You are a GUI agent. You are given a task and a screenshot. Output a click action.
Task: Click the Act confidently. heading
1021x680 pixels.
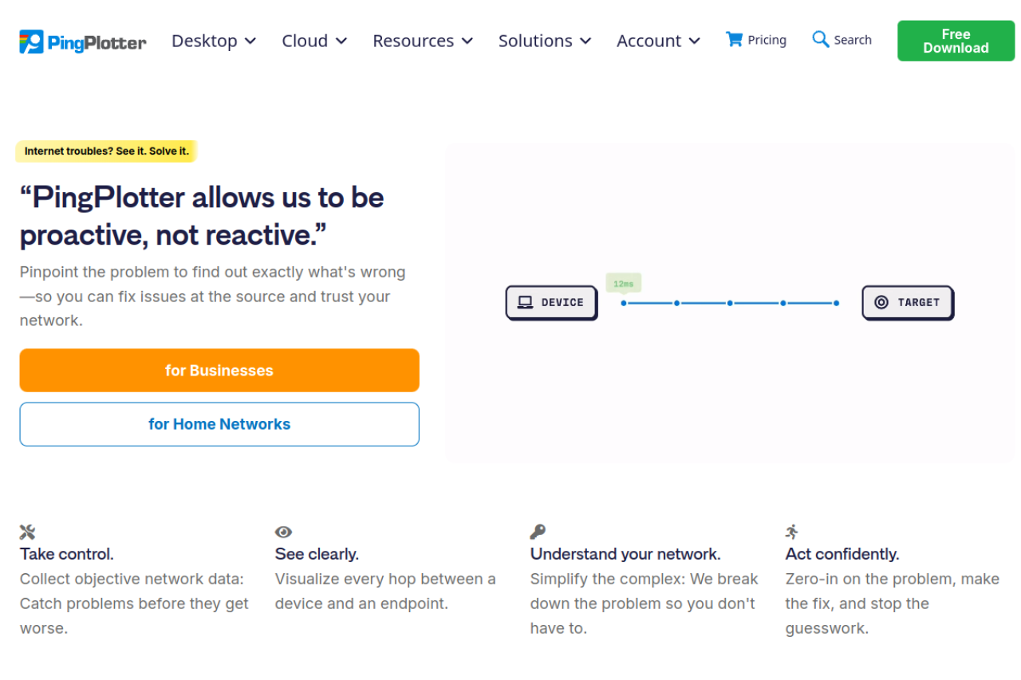842,553
